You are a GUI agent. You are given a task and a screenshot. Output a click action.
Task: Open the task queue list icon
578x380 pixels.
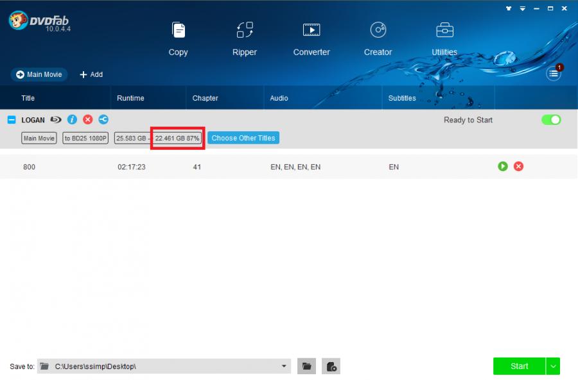(553, 74)
